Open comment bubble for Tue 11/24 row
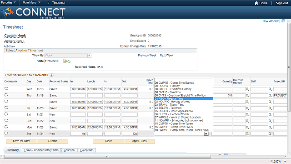The image size is (291, 164). click(6, 133)
